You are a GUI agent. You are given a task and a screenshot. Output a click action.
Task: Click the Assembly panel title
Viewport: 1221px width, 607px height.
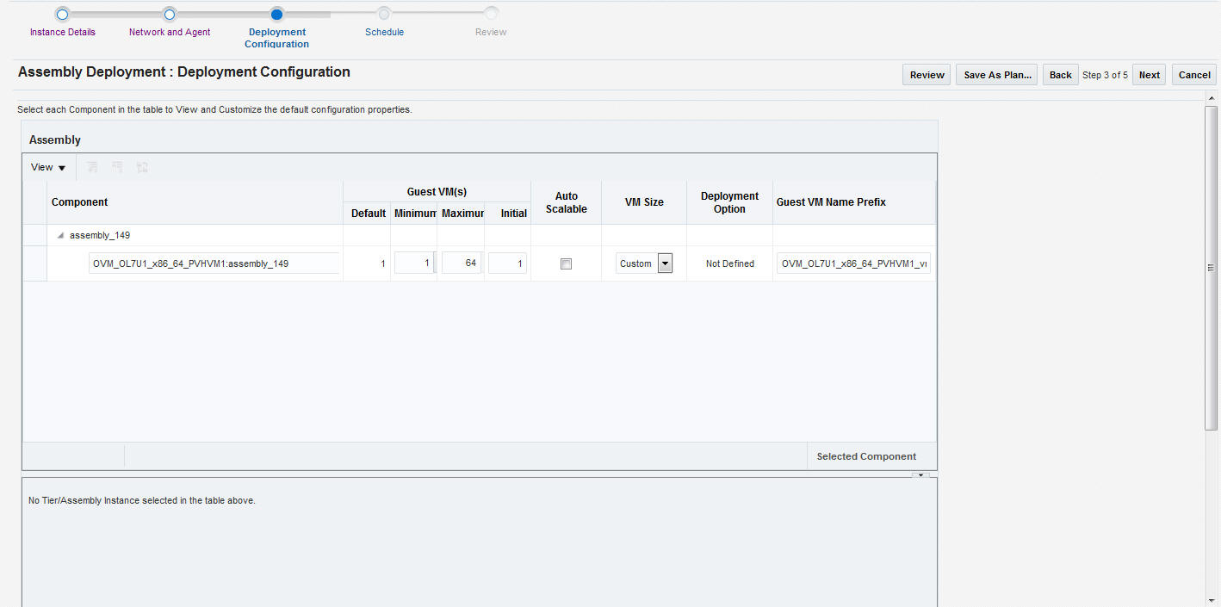pos(55,139)
